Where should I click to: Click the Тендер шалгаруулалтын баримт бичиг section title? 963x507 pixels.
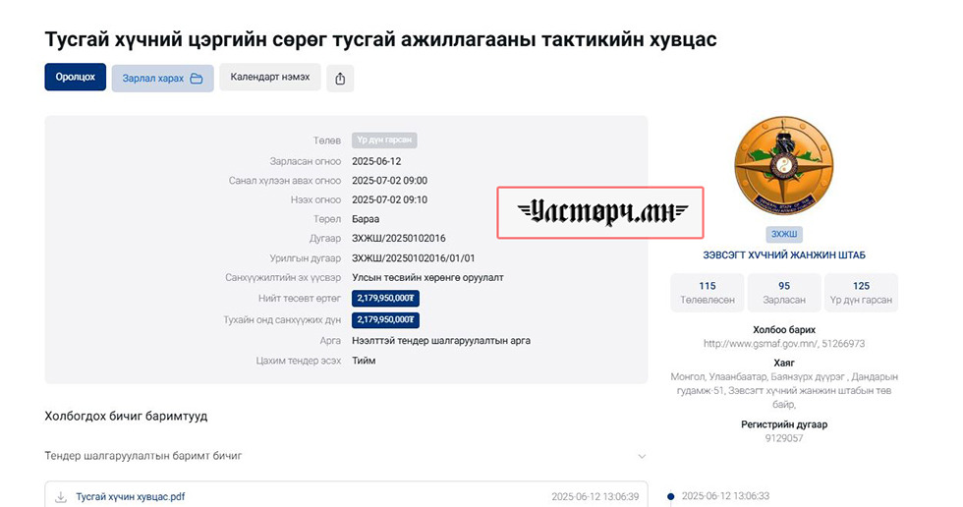pyautogui.click(x=143, y=457)
